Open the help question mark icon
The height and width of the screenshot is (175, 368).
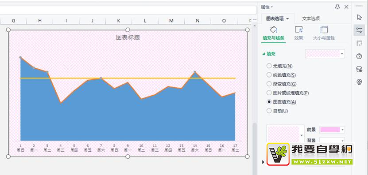point(359,56)
